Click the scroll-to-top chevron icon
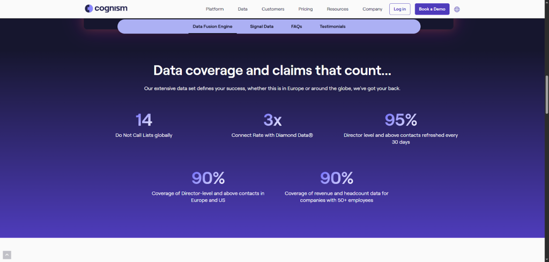This screenshot has width=549, height=262. tap(6, 255)
